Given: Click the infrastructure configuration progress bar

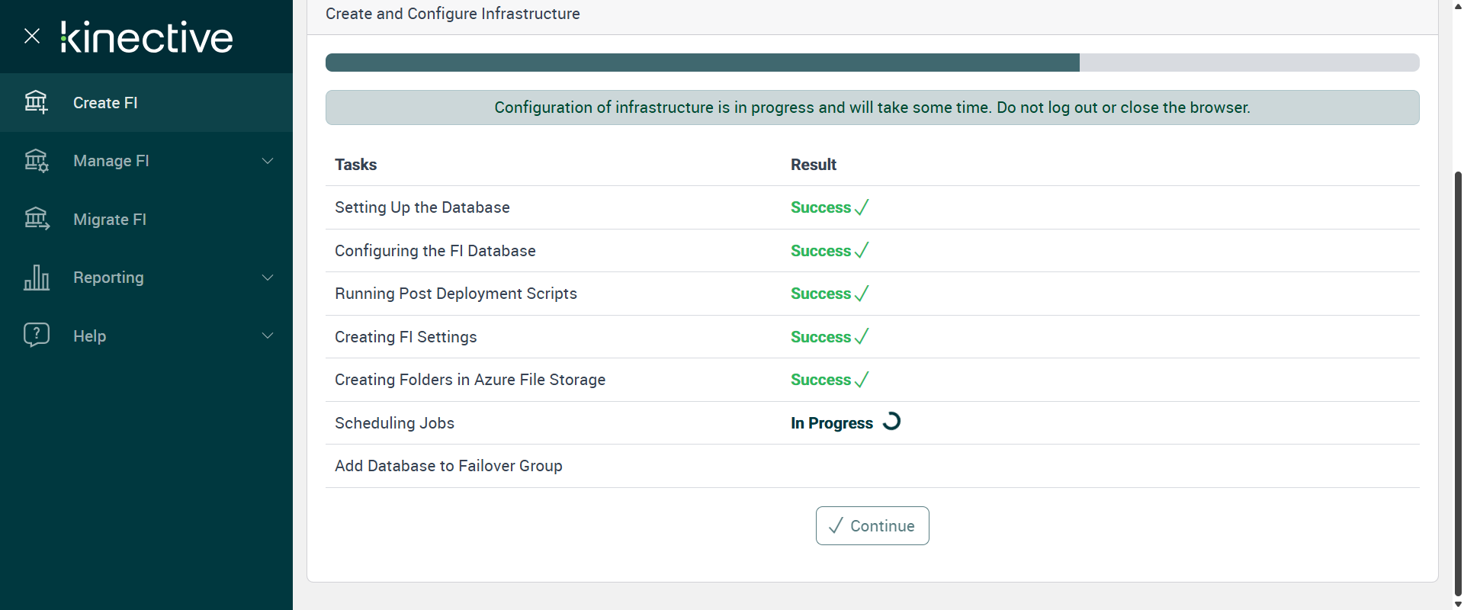Looking at the screenshot, I should [872, 63].
